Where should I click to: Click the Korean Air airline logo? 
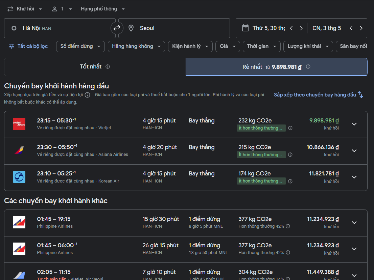tap(19, 177)
